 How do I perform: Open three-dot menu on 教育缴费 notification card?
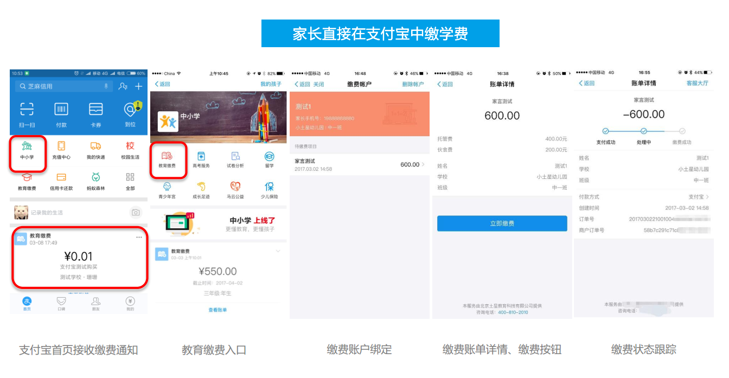(139, 238)
